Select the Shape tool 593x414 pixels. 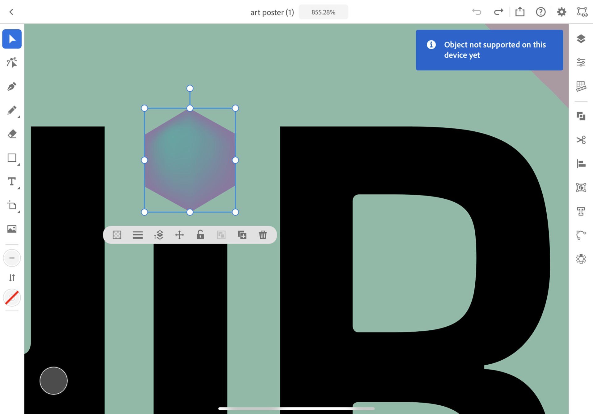click(x=12, y=158)
